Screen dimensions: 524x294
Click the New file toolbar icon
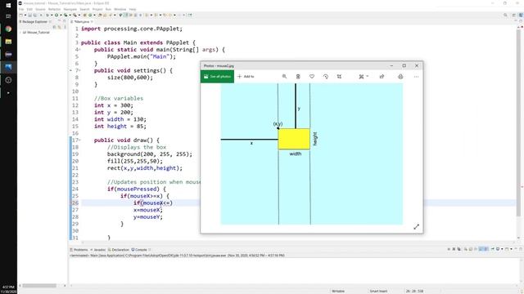[21, 16]
